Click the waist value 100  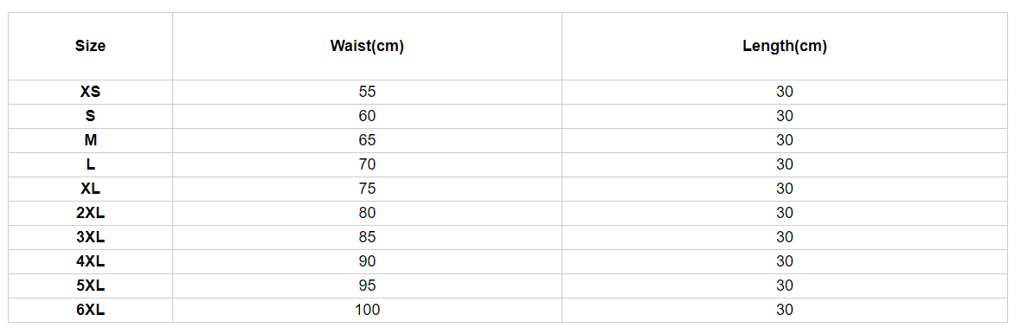(367, 310)
